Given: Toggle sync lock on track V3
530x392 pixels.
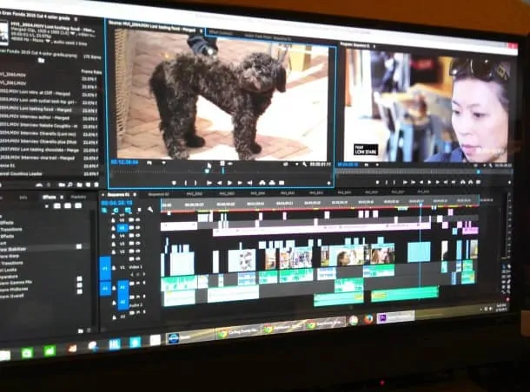Looking at the screenshot, I should pyautogui.click(x=131, y=244).
